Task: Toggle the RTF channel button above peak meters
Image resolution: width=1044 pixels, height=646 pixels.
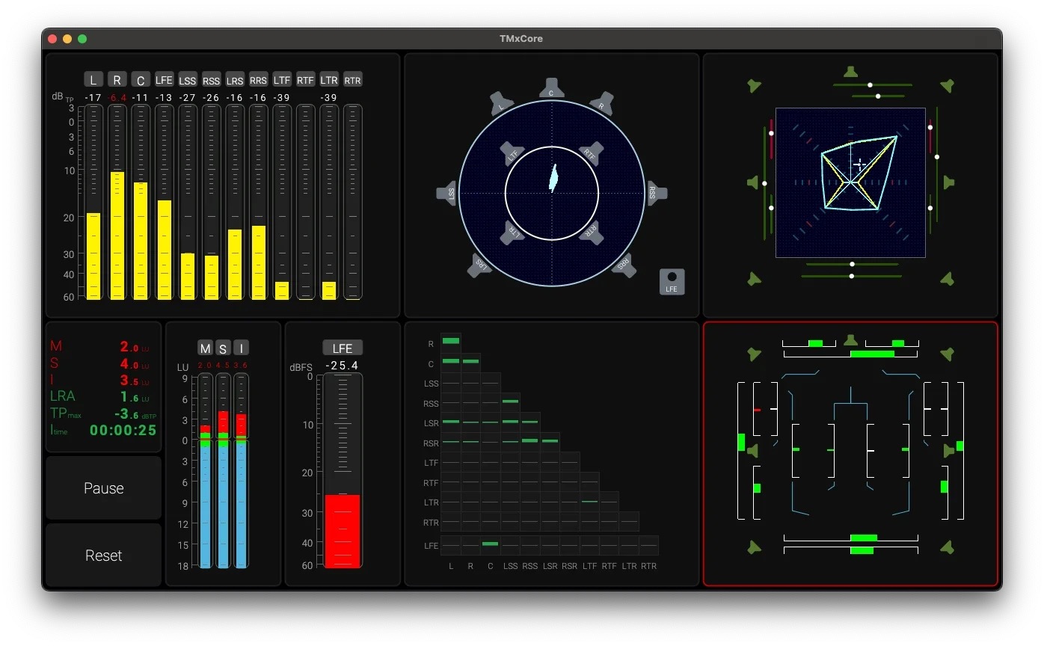Action: (305, 80)
